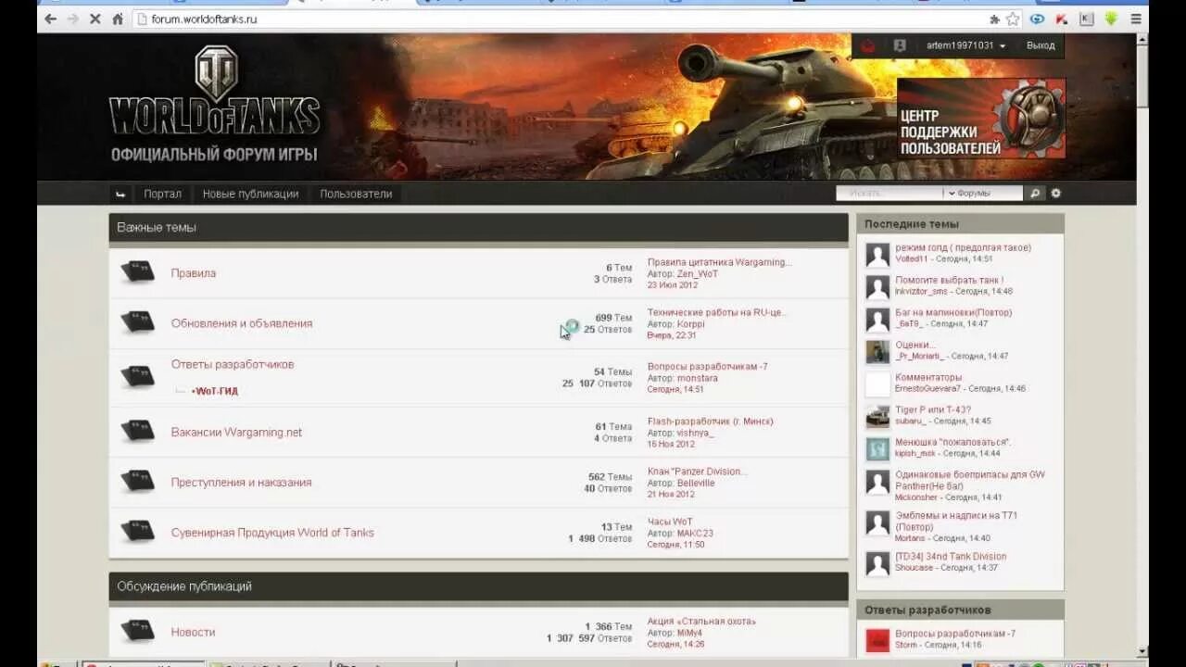This screenshot has width=1186, height=667.
Task: Open last post 'Правила цитатника Wargaming...'
Action: (719, 262)
